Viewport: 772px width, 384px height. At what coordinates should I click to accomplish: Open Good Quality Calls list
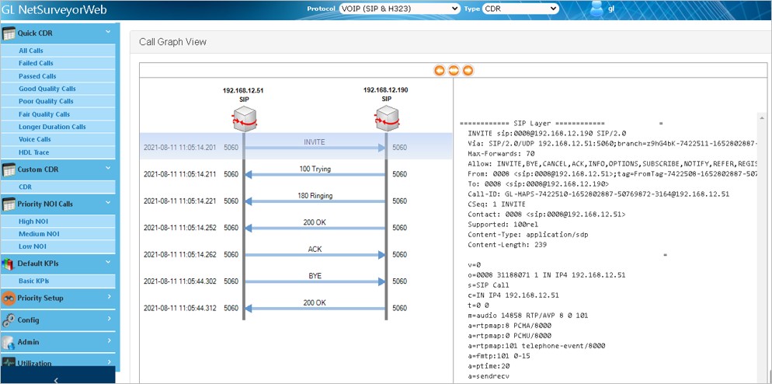click(x=58, y=89)
